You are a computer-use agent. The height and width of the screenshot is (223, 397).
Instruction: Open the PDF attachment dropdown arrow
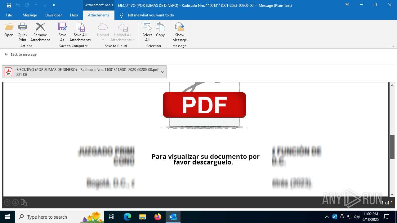point(163,72)
